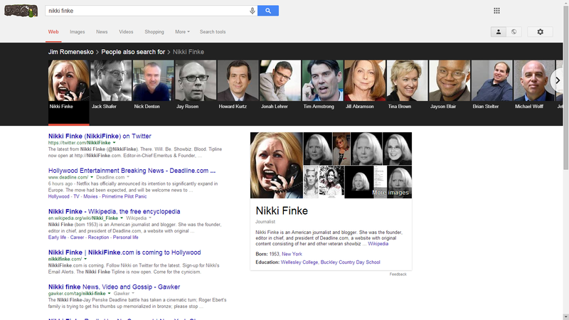
Task: Open Nikki finke News Gawker result
Action: (x=114, y=287)
